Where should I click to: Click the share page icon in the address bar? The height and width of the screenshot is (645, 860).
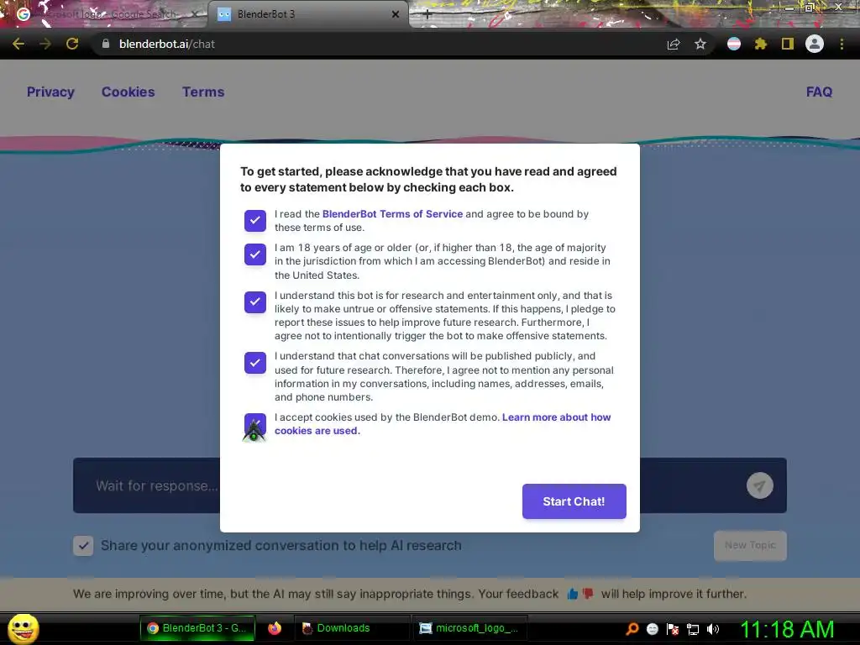[x=674, y=44]
